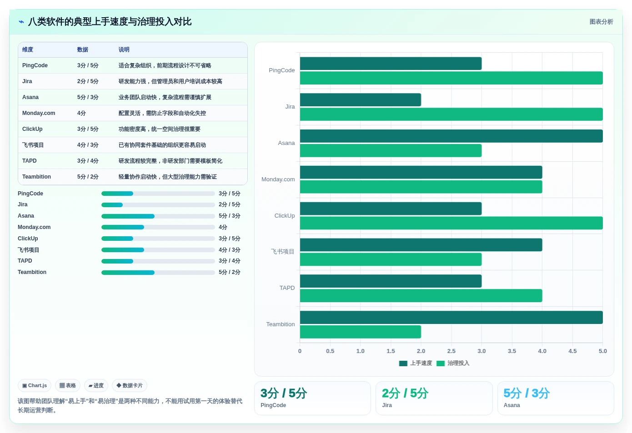Click the 飞书项目 progress bar
This screenshot has height=433, width=632.
pyautogui.click(x=158, y=250)
